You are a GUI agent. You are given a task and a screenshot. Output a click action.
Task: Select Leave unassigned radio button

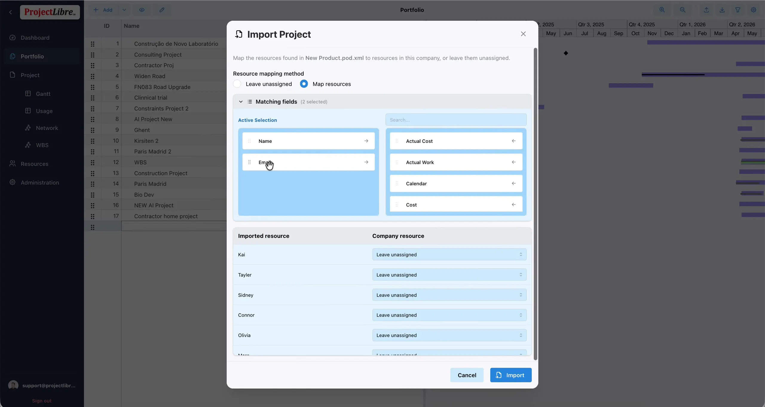(237, 84)
